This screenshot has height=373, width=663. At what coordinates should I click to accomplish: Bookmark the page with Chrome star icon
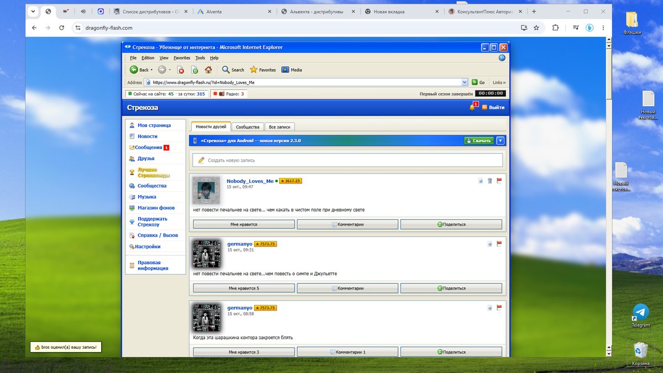[x=536, y=28]
